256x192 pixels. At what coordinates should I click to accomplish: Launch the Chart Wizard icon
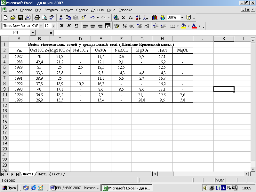click(155, 18)
